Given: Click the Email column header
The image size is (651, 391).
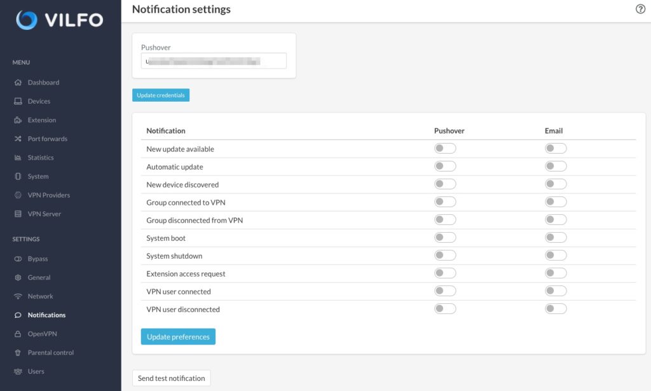Looking at the screenshot, I should coord(554,131).
